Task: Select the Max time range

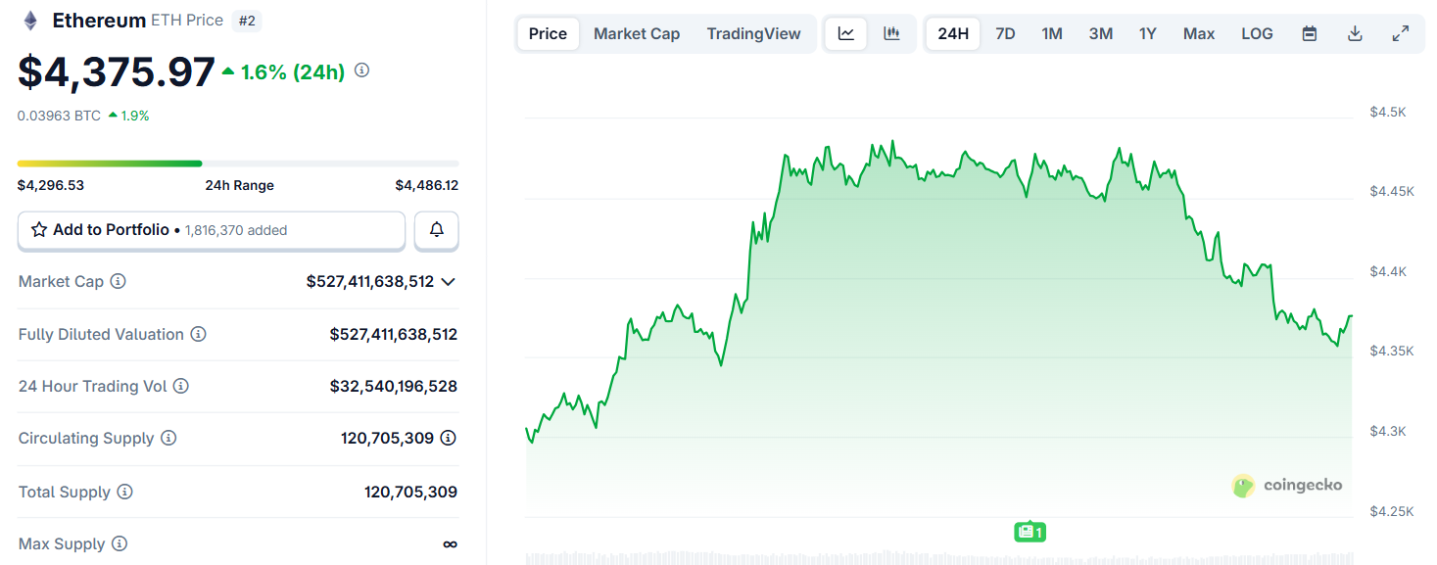Action: (x=1199, y=33)
